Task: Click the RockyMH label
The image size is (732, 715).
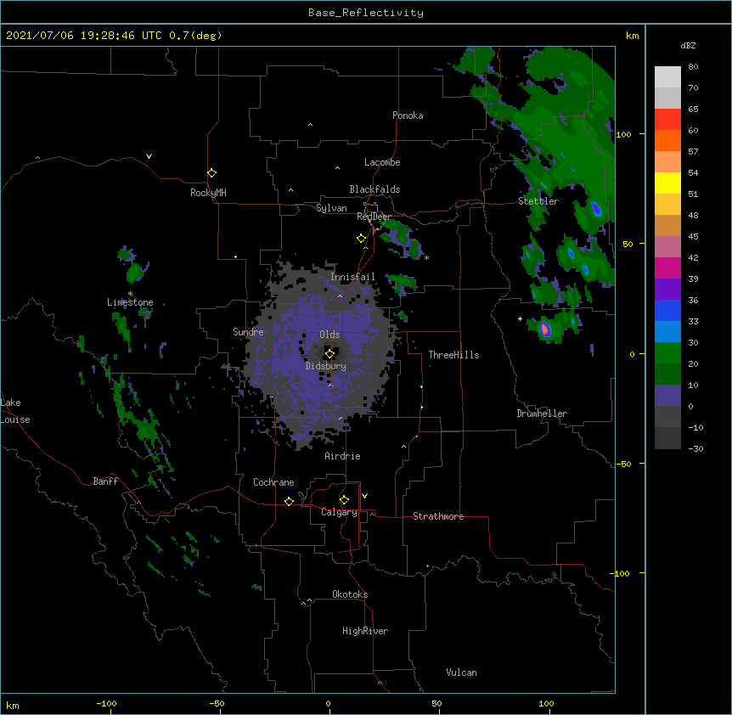Action: 208,193
